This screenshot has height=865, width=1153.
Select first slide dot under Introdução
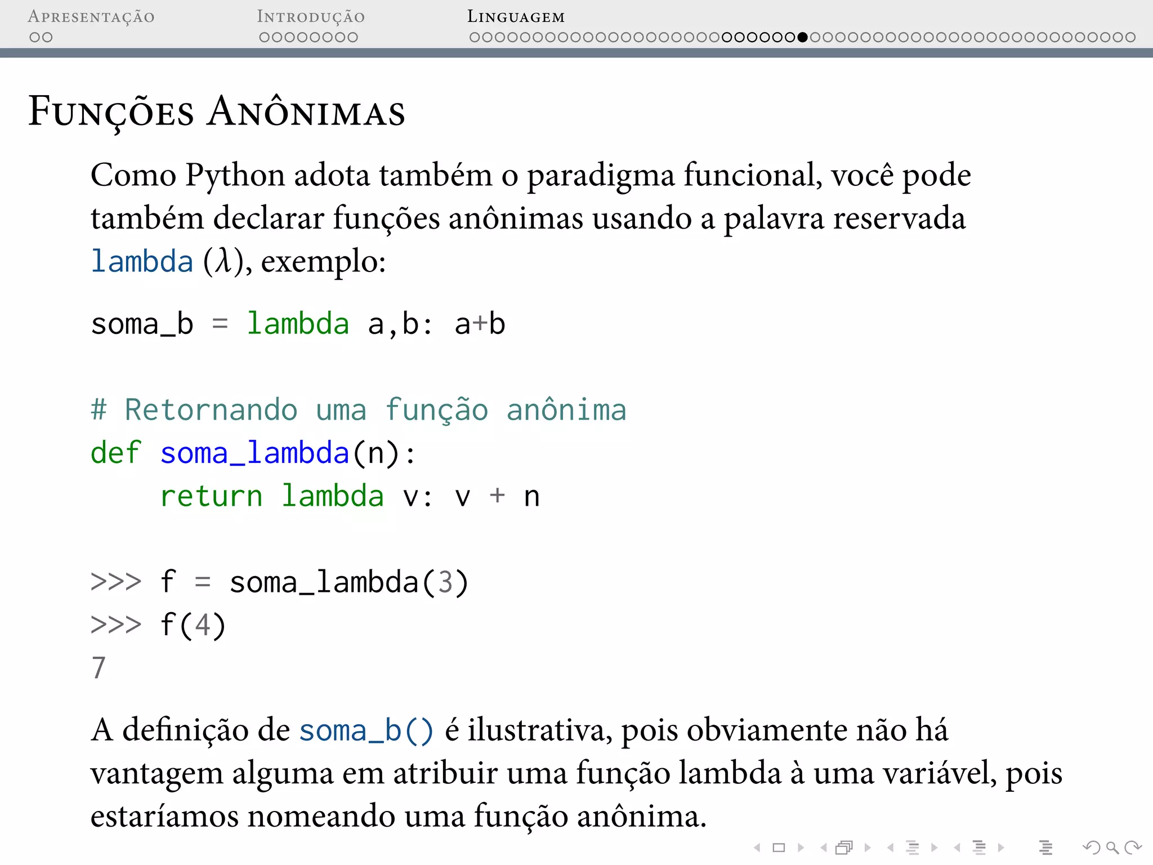[x=264, y=38]
